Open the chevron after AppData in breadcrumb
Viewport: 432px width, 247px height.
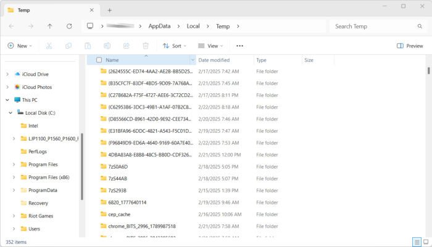click(178, 26)
